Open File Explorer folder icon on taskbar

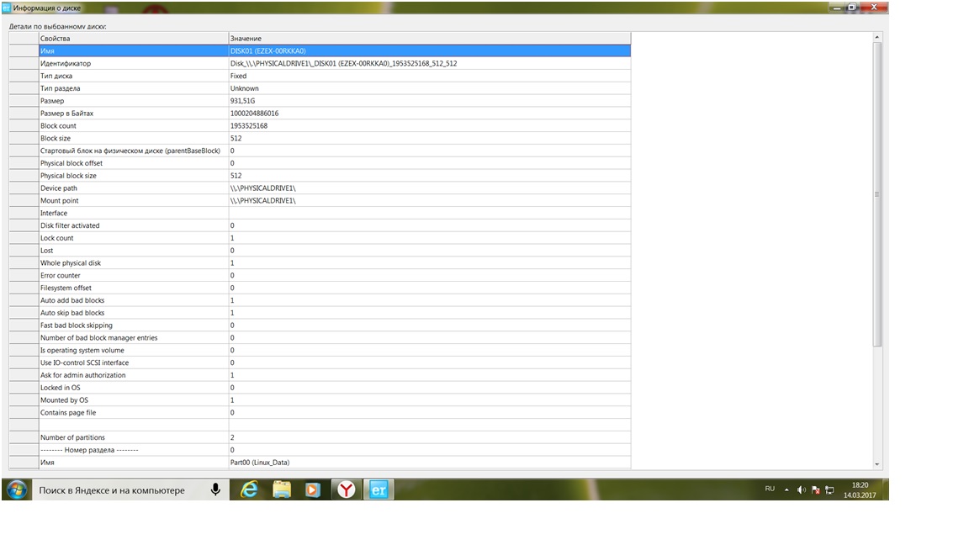pyautogui.click(x=282, y=490)
